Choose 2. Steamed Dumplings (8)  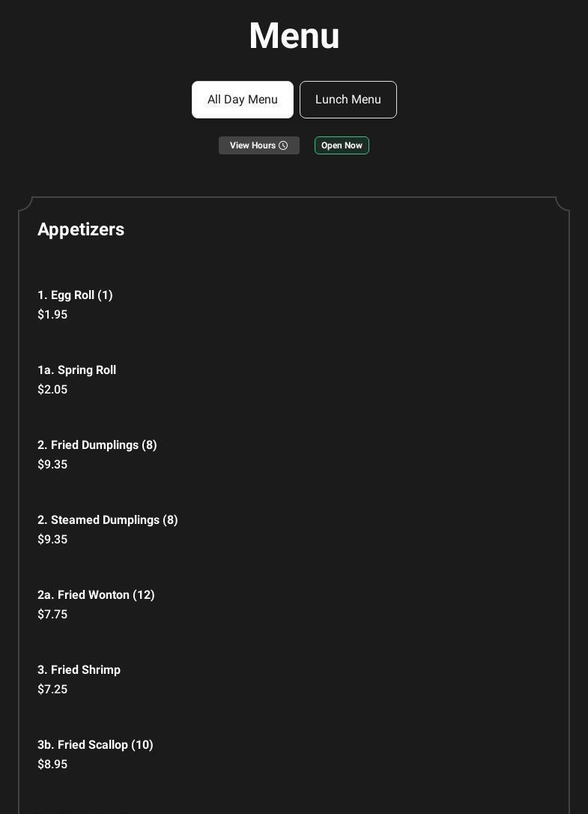click(x=108, y=520)
